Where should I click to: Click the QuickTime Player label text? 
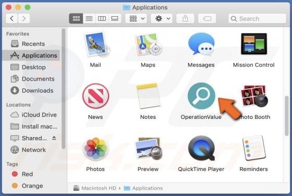pyautogui.click(x=201, y=169)
